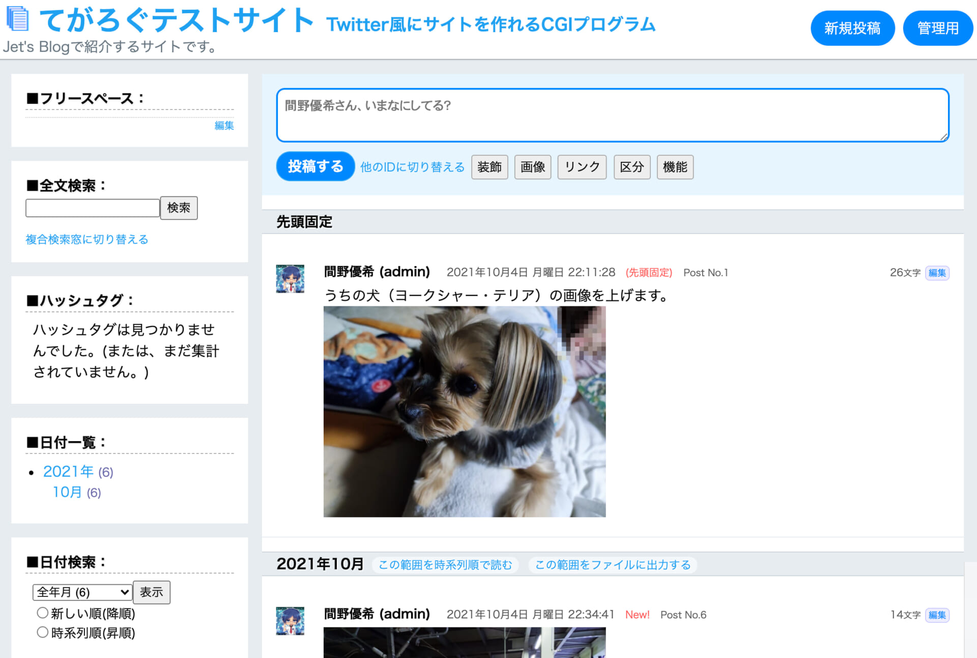The width and height of the screenshot is (977, 658).
Task: Expand the 2021年 date archive
Action: click(68, 471)
